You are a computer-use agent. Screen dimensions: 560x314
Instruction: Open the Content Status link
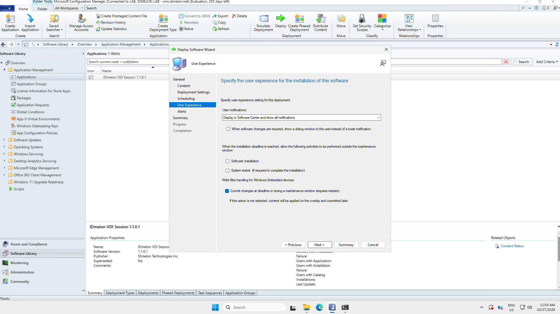(x=512, y=246)
